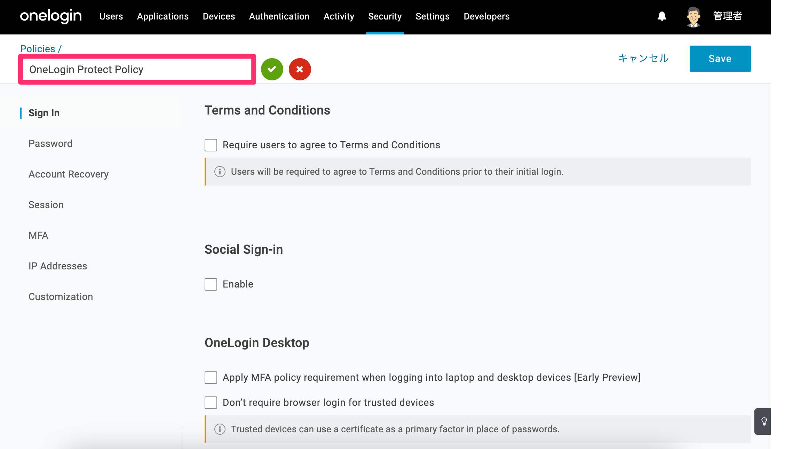The height and width of the screenshot is (449, 785).
Task: Click the キャンセル link
Action: tap(644, 58)
